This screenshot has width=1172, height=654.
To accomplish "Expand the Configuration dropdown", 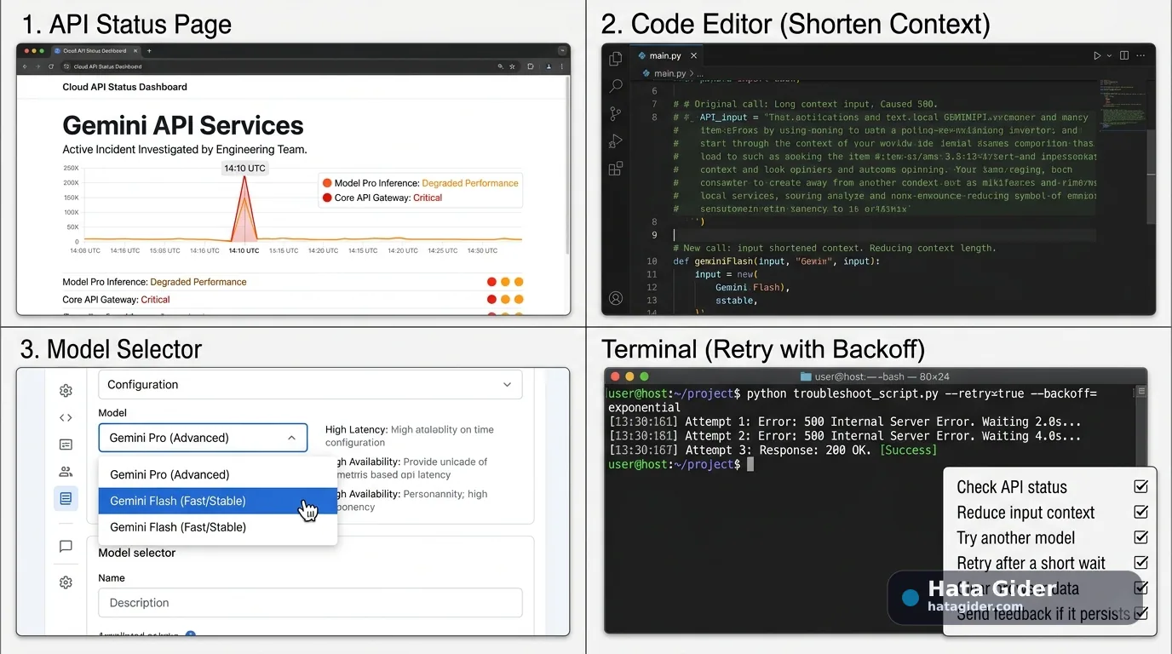I will [x=310, y=385].
